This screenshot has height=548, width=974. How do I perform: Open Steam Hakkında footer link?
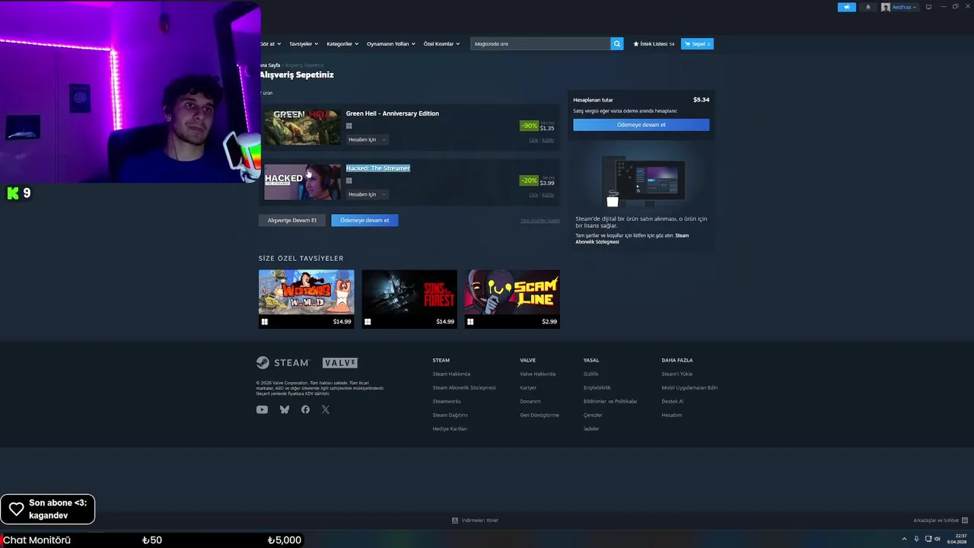coord(451,374)
